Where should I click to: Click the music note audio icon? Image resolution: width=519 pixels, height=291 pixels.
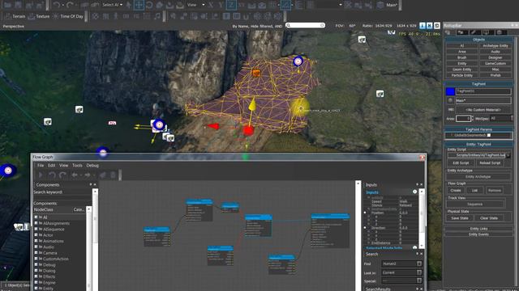[x=157, y=16]
